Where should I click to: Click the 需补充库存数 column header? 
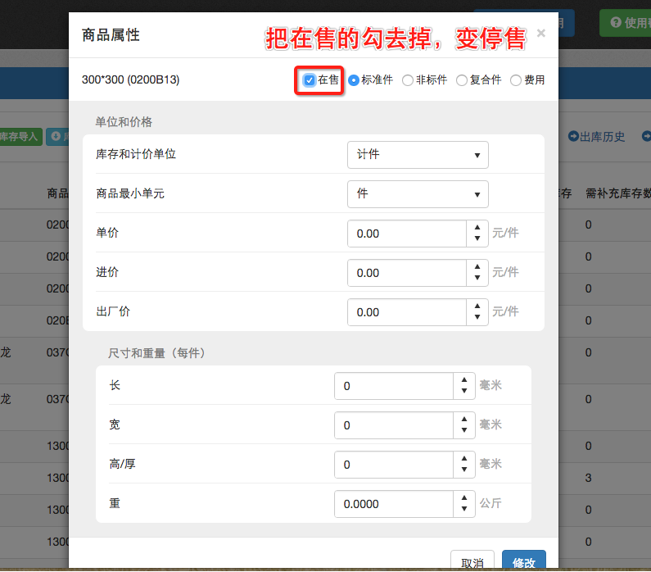click(x=618, y=193)
